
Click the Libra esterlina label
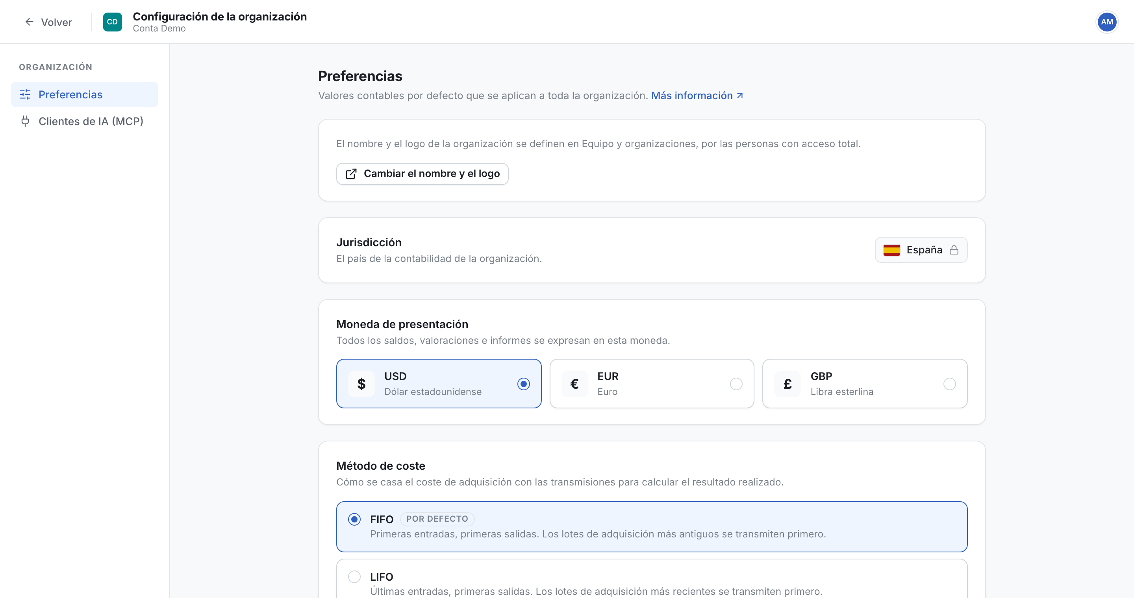click(842, 392)
